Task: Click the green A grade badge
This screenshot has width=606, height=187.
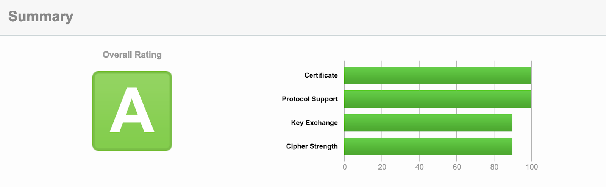Action: [132, 111]
